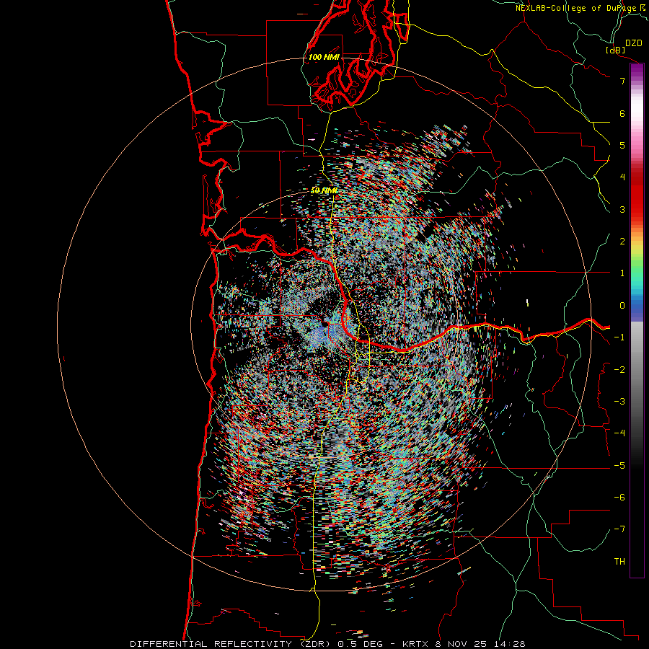Click the 50 NMI range ring label
The width and height of the screenshot is (649, 649).
tap(324, 190)
